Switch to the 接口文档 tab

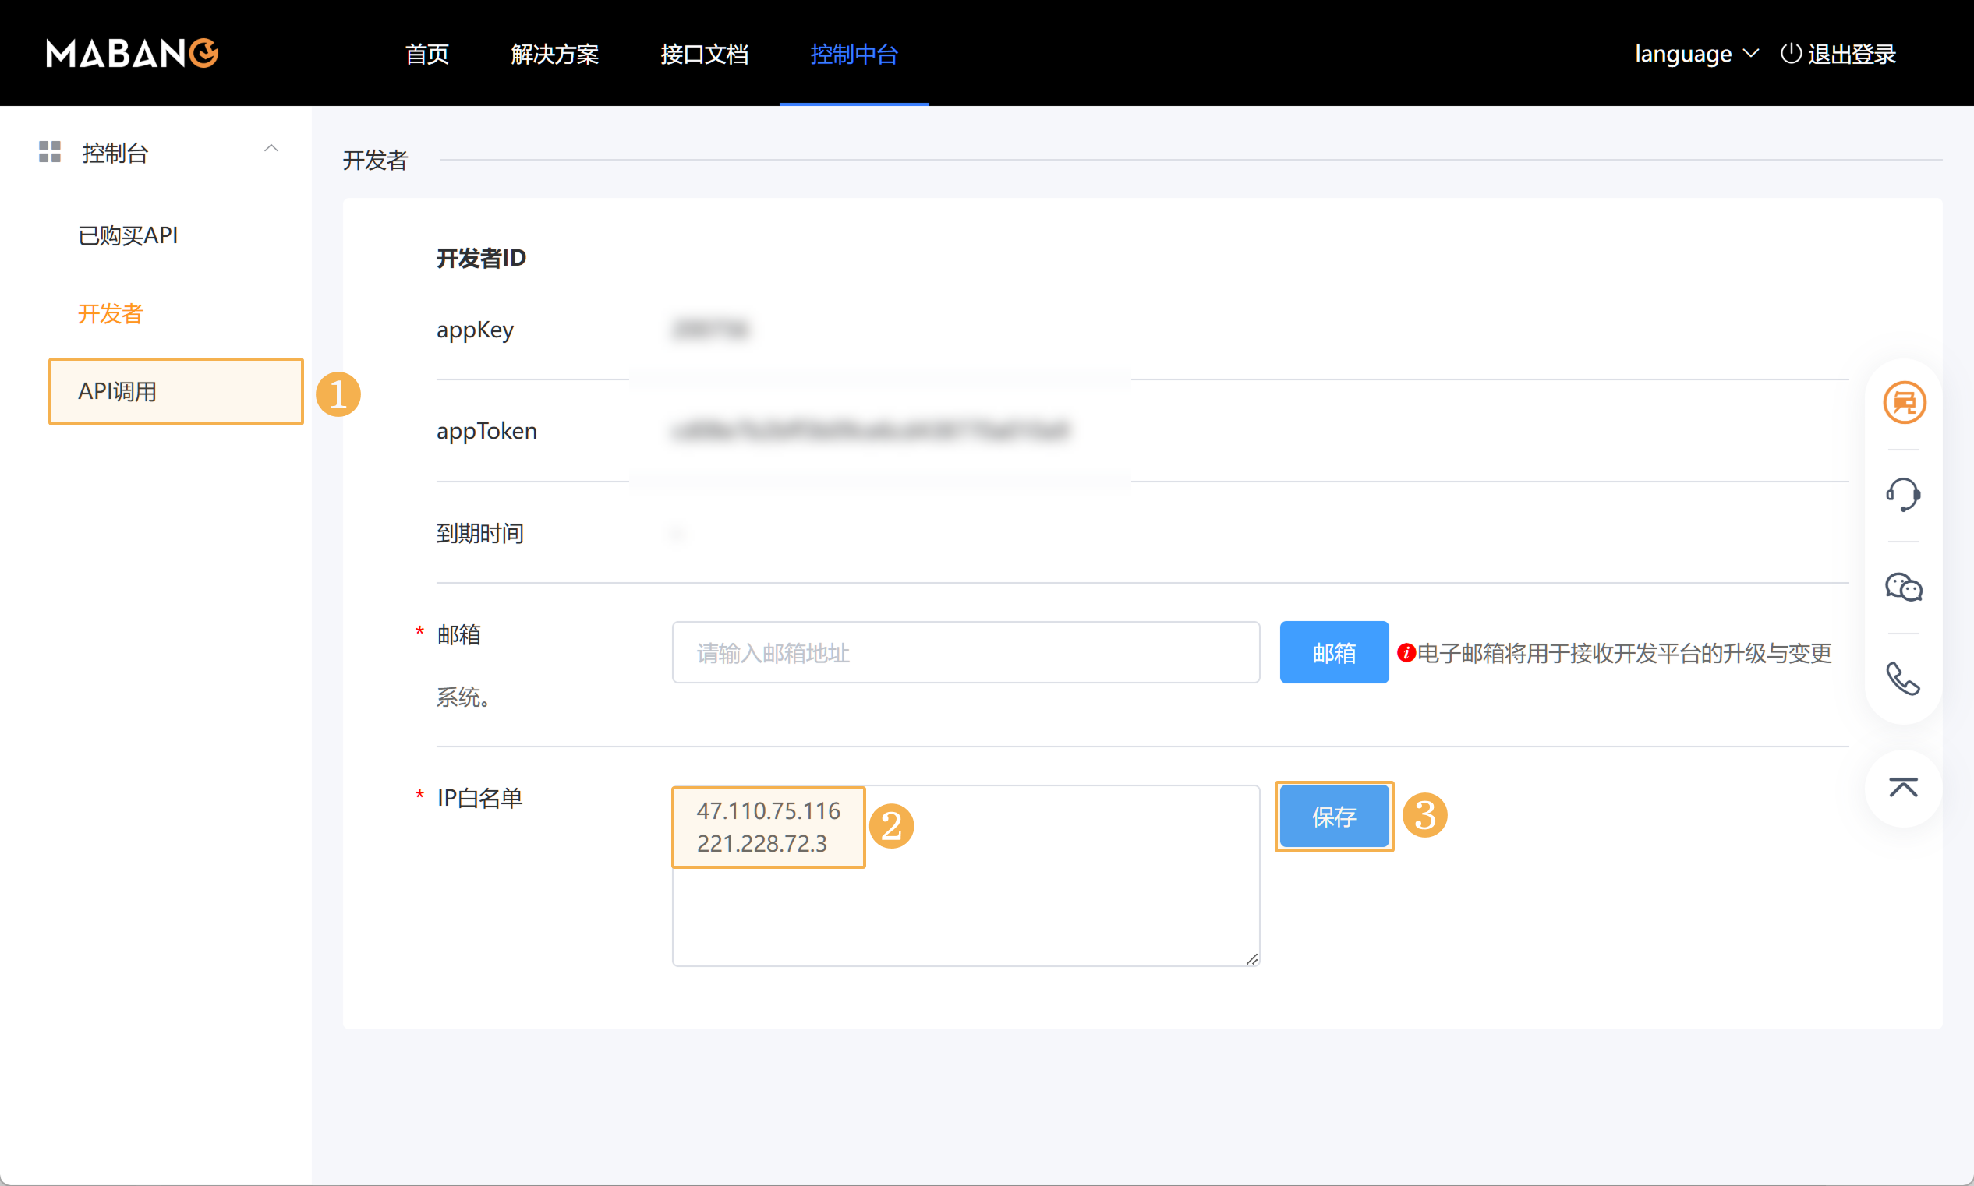(x=703, y=54)
